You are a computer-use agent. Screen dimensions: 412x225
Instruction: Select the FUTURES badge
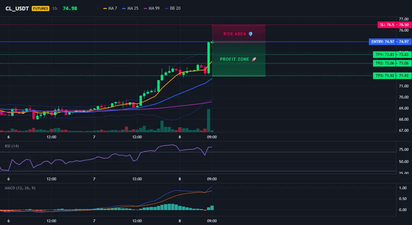(40, 8)
